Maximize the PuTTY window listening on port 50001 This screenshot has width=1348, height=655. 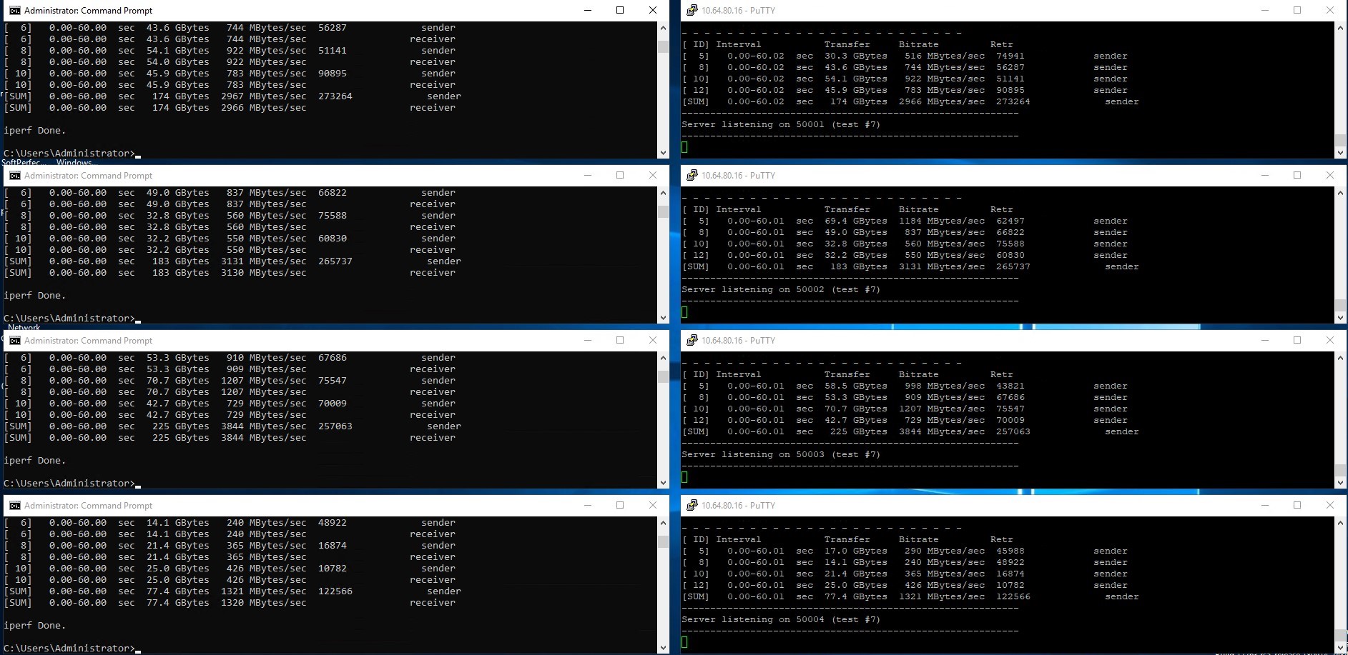tap(1297, 11)
